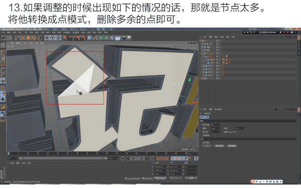Image resolution: width=301 pixels, height=188 pixels.
Task: Go to start of animation button
Action: click(123, 159)
